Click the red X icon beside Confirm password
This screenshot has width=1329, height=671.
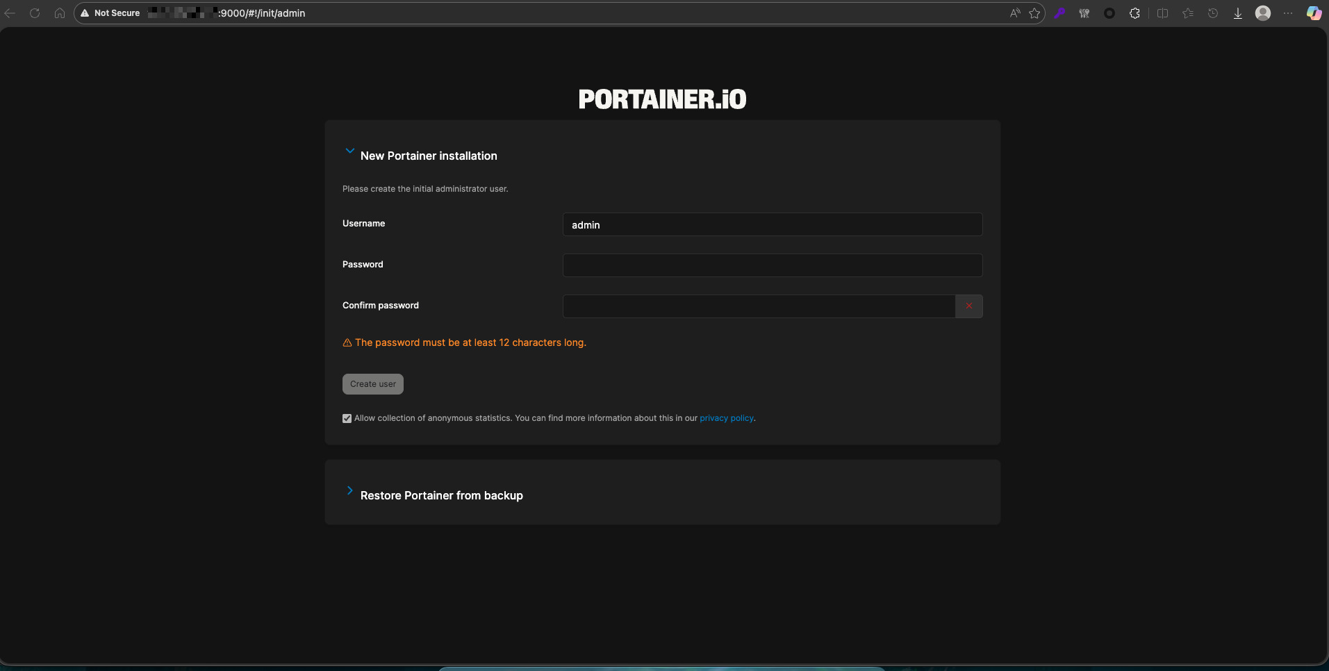pos(968,306)
